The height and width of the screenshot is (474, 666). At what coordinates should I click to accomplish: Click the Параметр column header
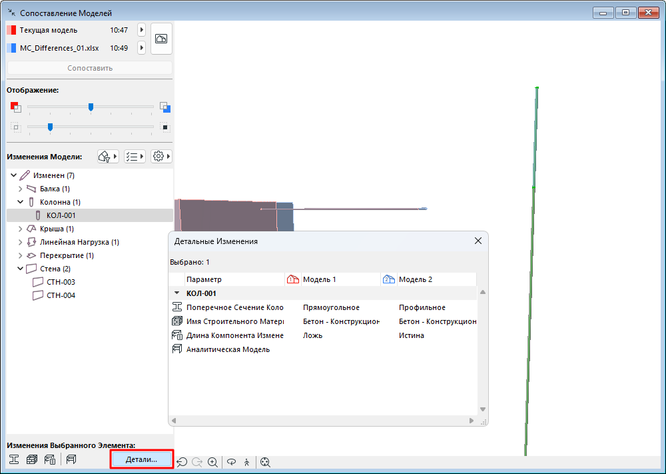click(x=234, y=279)
